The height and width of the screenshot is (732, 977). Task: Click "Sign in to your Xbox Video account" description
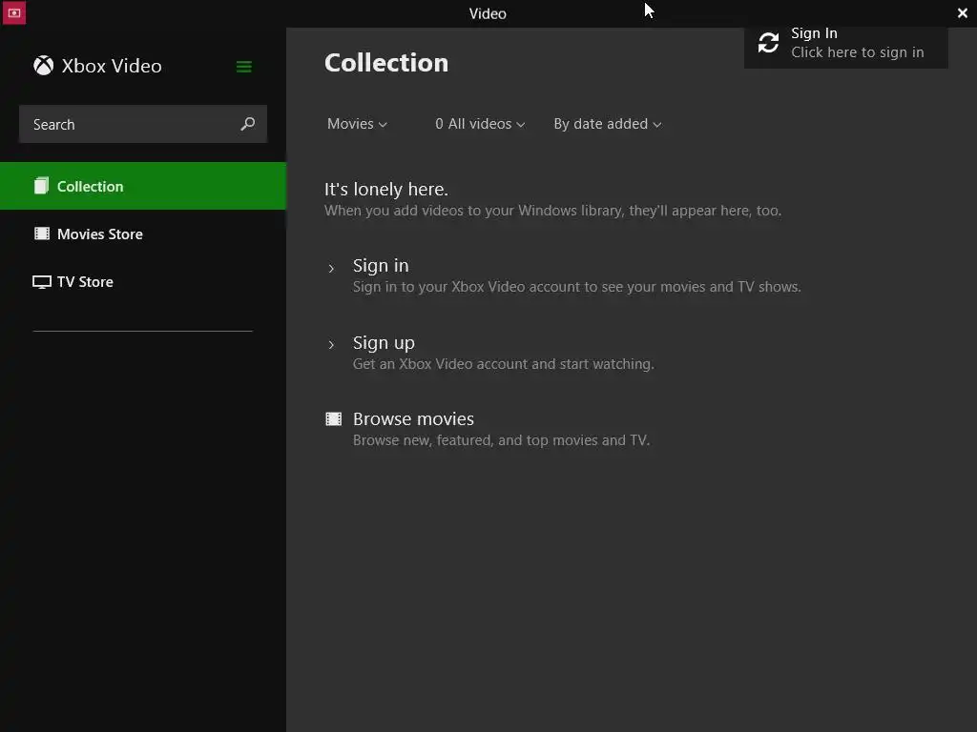point(577,287)
